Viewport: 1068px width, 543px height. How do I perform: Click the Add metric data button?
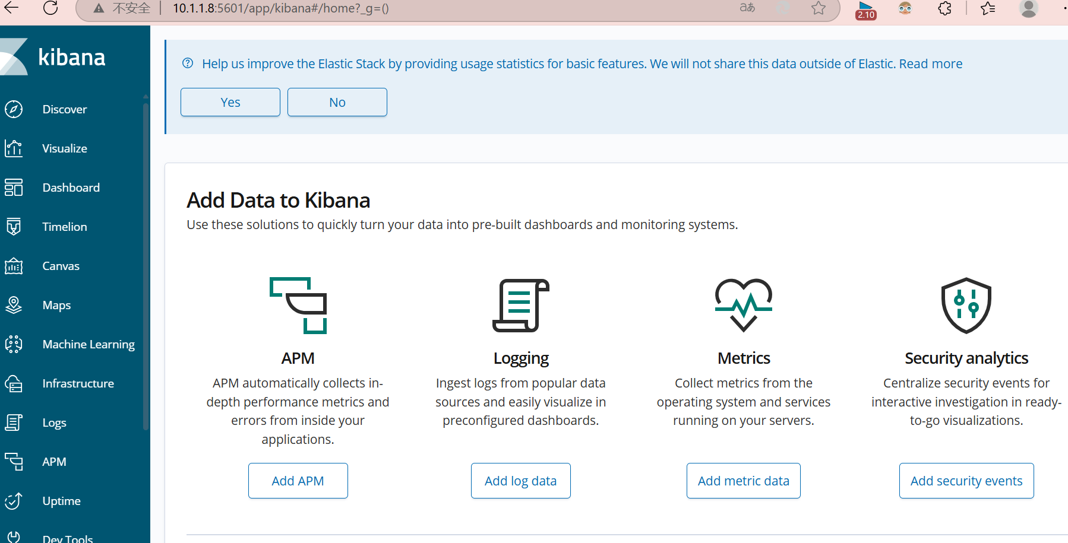point(744,481)
